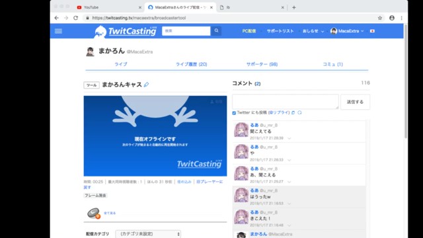Open Chrome profile account icon
The image size is (423, 238).
coord(392,18)
